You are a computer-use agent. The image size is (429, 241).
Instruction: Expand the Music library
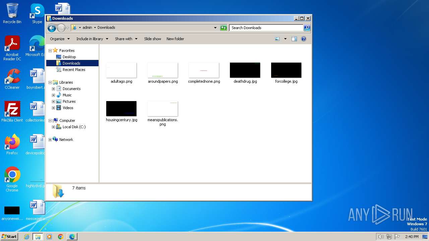(x=53, y=95)
